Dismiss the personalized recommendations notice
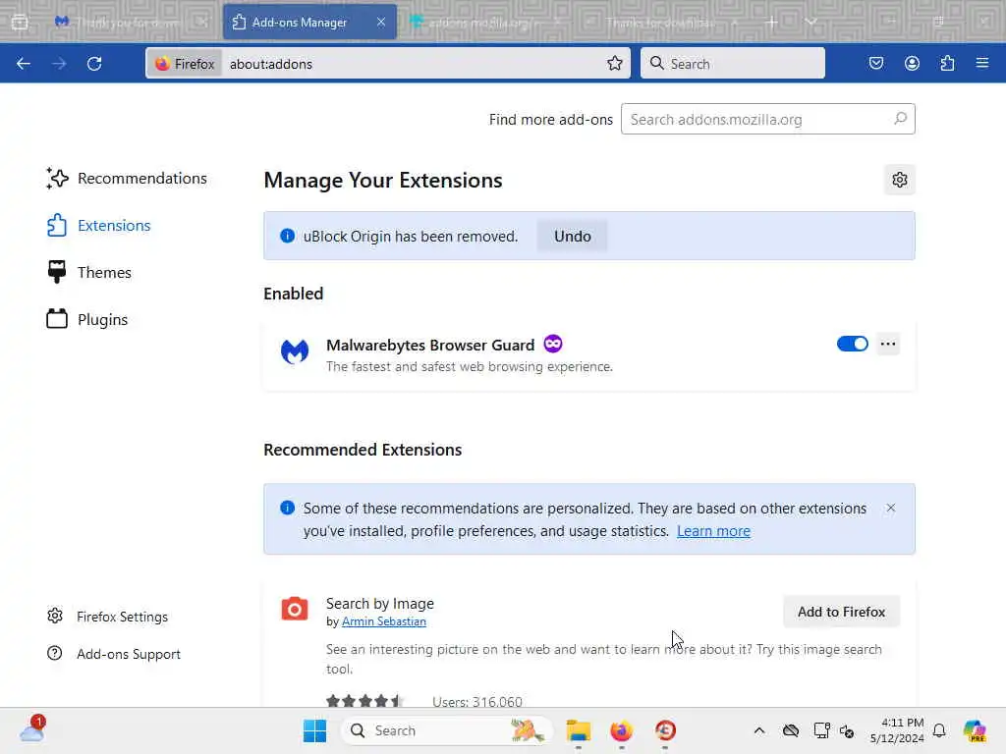The image size is (1006, 754). pyautogui.click(x=890, y=508)
